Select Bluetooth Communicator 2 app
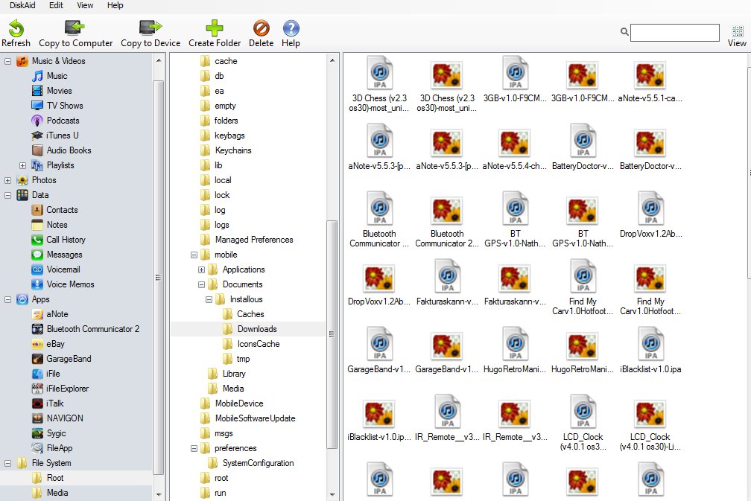751x501 pixels. tap(93, 329)
